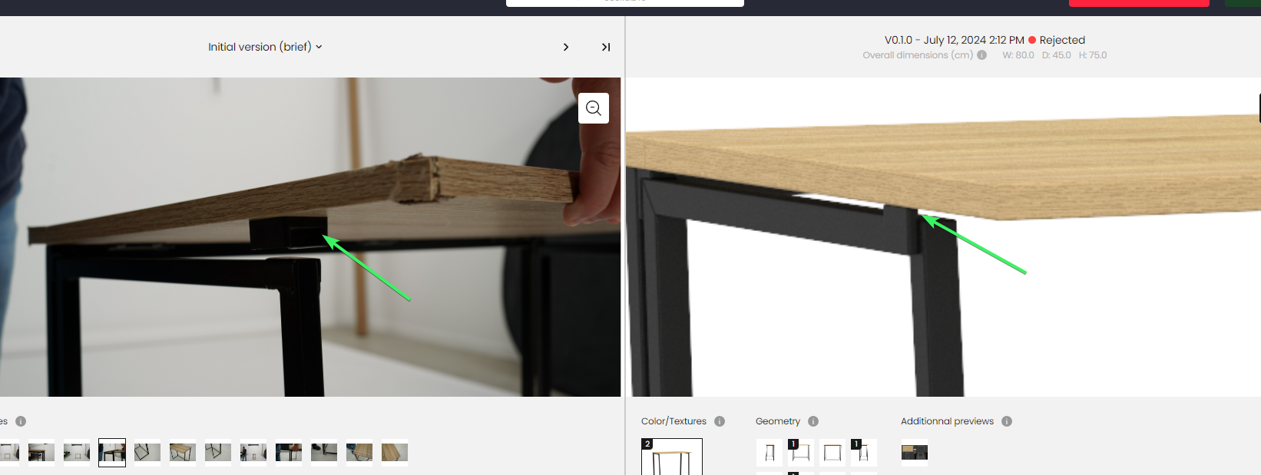Click the info icon above the reference image thumbnails
Screen dimensions: 1261x475
21,421
